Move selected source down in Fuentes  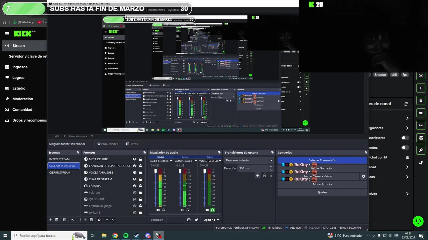[x=113, y=220]
